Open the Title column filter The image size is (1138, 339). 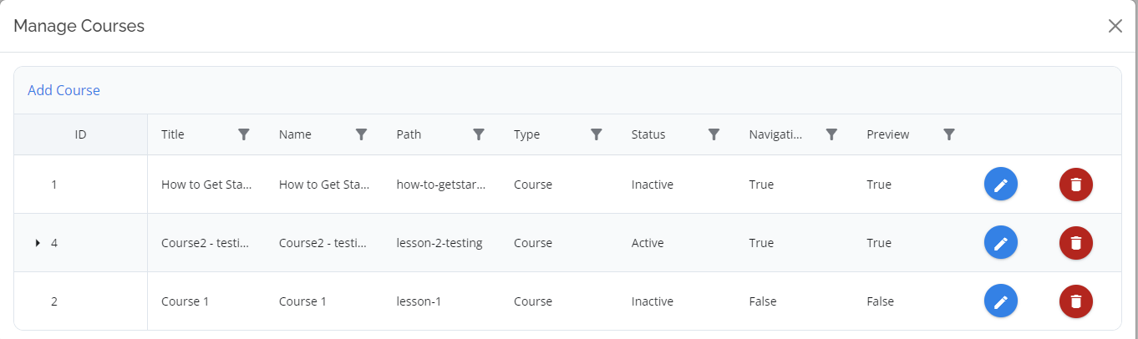point(244,134)
